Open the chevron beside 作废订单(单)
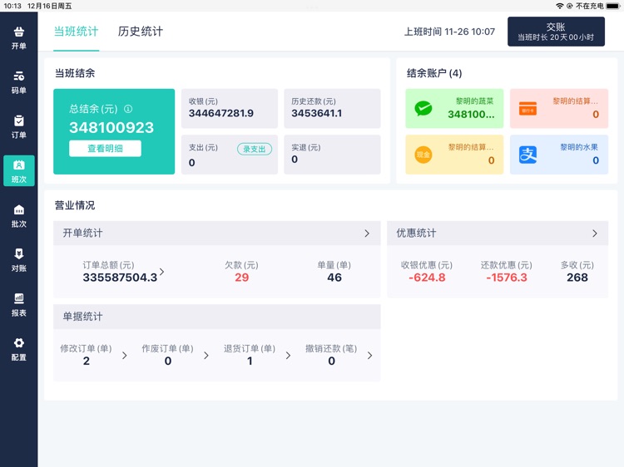Image resolution: width=624 pixels, height=467 pixels. pyautogui.click(x=206, y=356)
